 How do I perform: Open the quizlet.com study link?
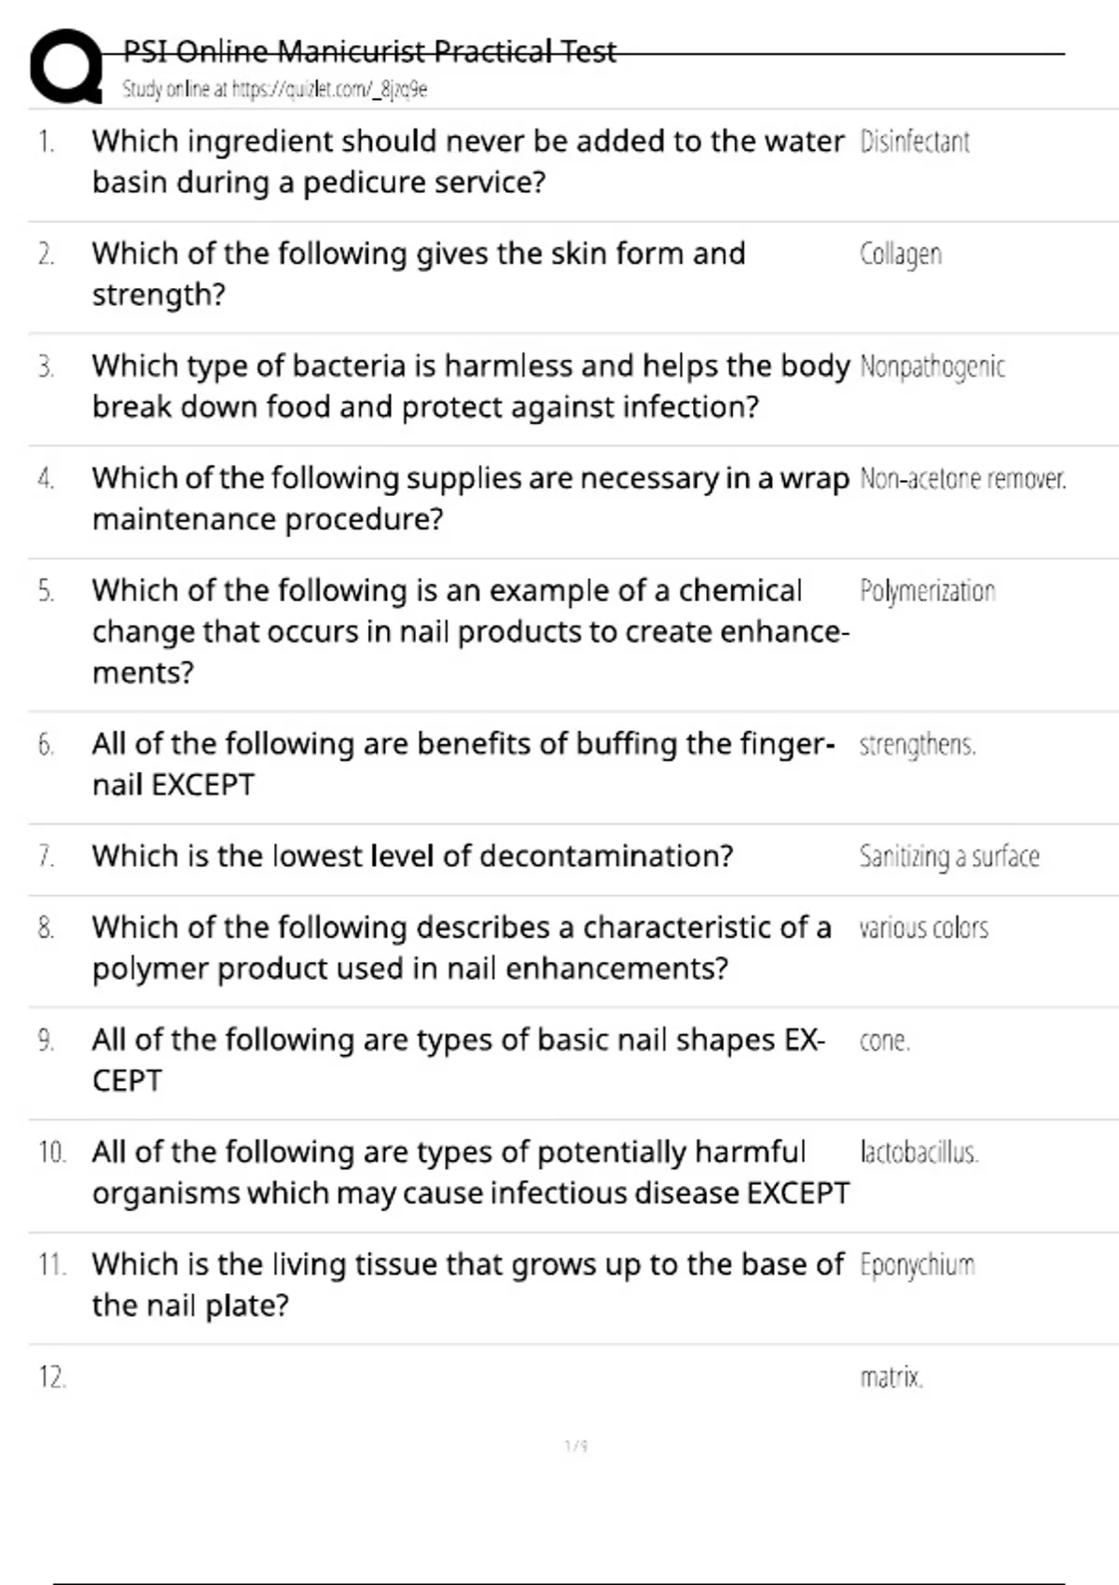(274, 90)
